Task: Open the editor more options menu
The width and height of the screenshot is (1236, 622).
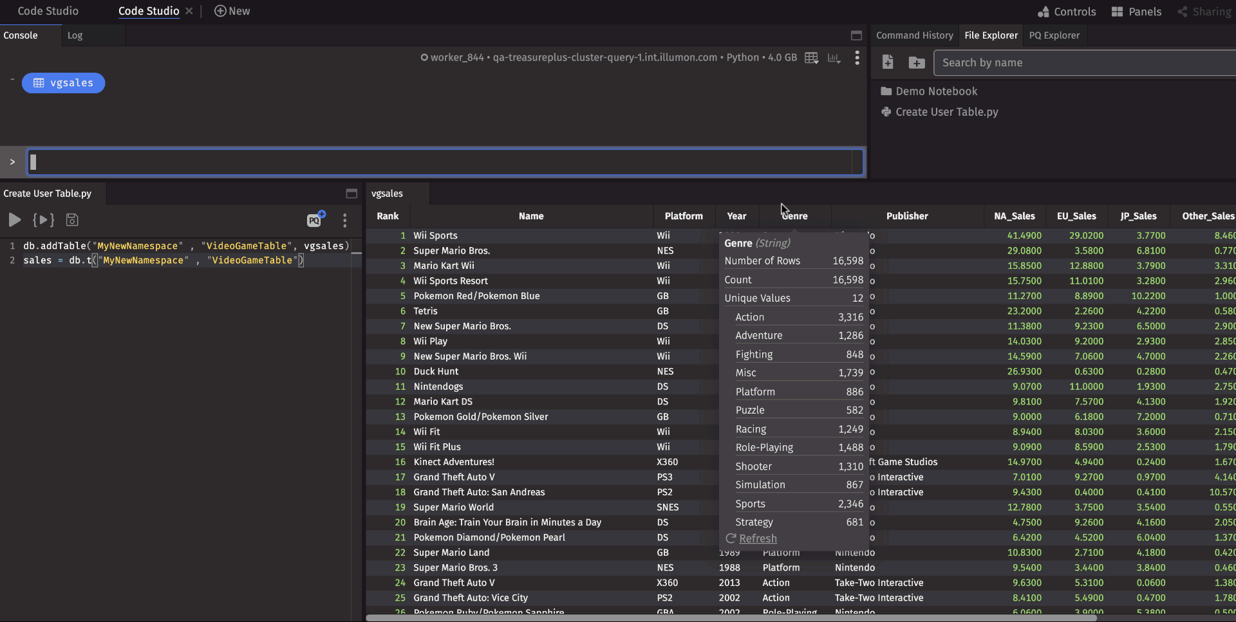Action: tap(345, 221)
